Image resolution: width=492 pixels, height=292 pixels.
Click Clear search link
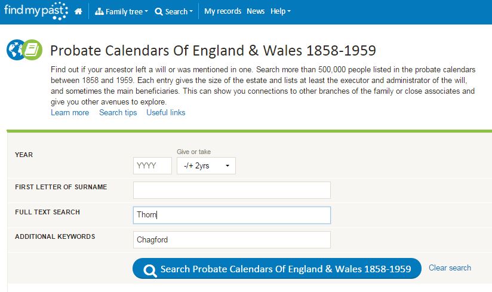pyautogui.click(x=450, y=268)
